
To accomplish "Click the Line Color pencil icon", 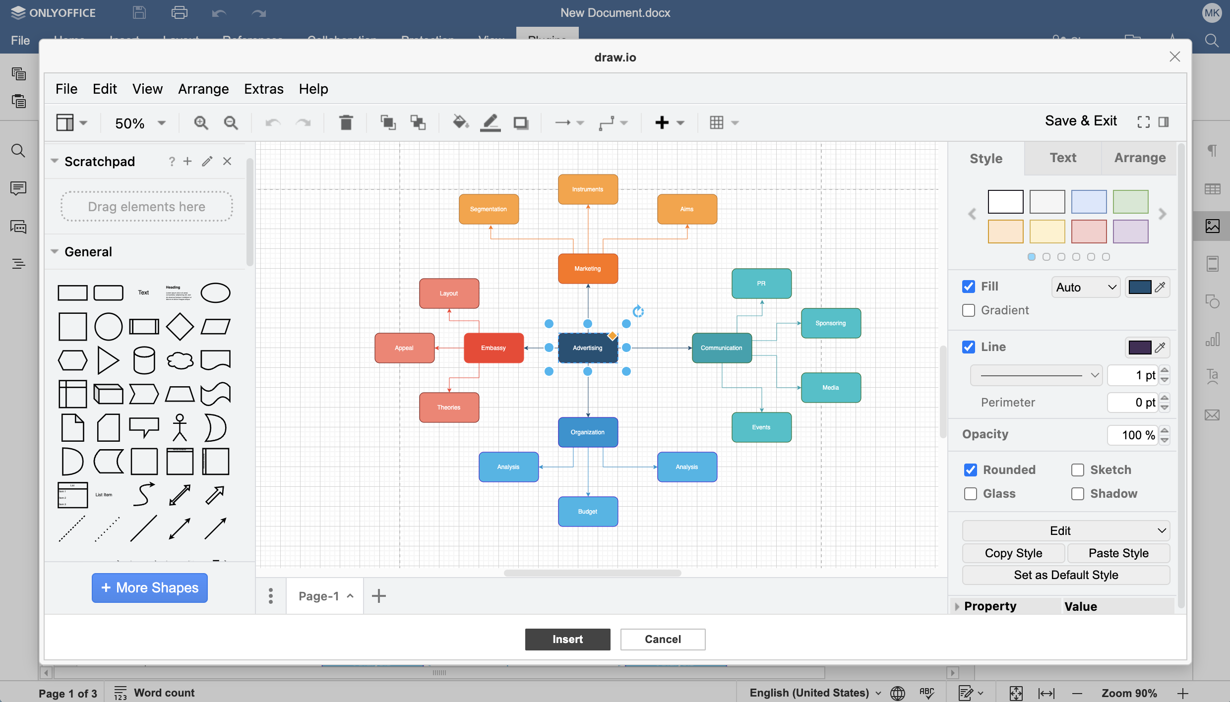I will pyautogui.click(x=491, y=122).
